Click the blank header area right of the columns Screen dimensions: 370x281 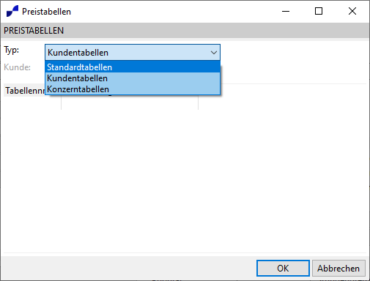pos(282,91)
